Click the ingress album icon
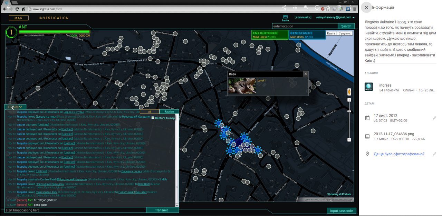The image size is (442, 216). pyautogui.click(x=369, y=87)
